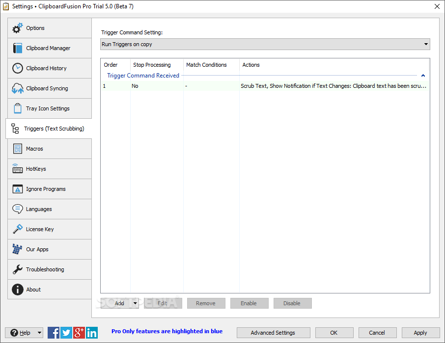Click the About info icon

coord(17,289)
